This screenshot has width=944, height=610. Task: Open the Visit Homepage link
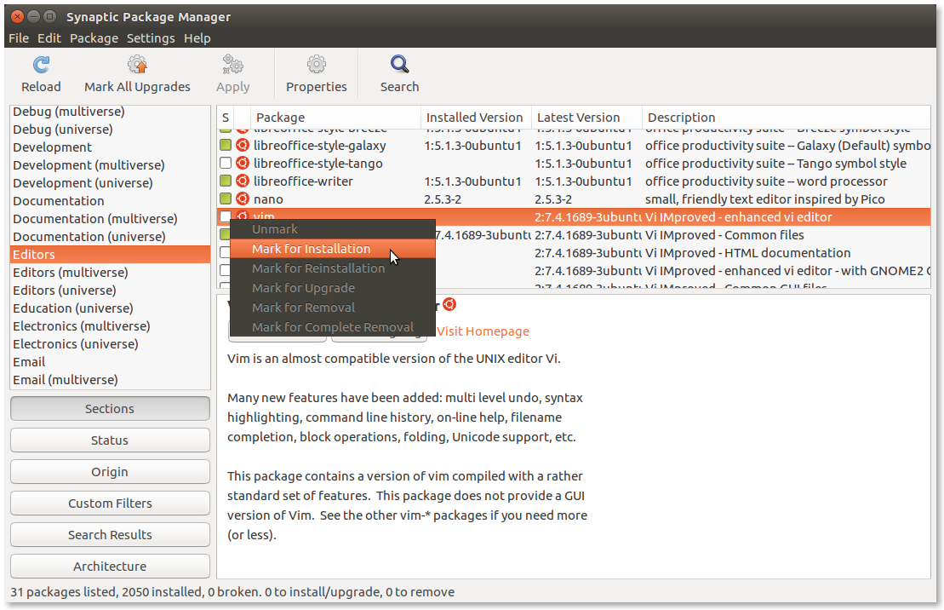483,331
